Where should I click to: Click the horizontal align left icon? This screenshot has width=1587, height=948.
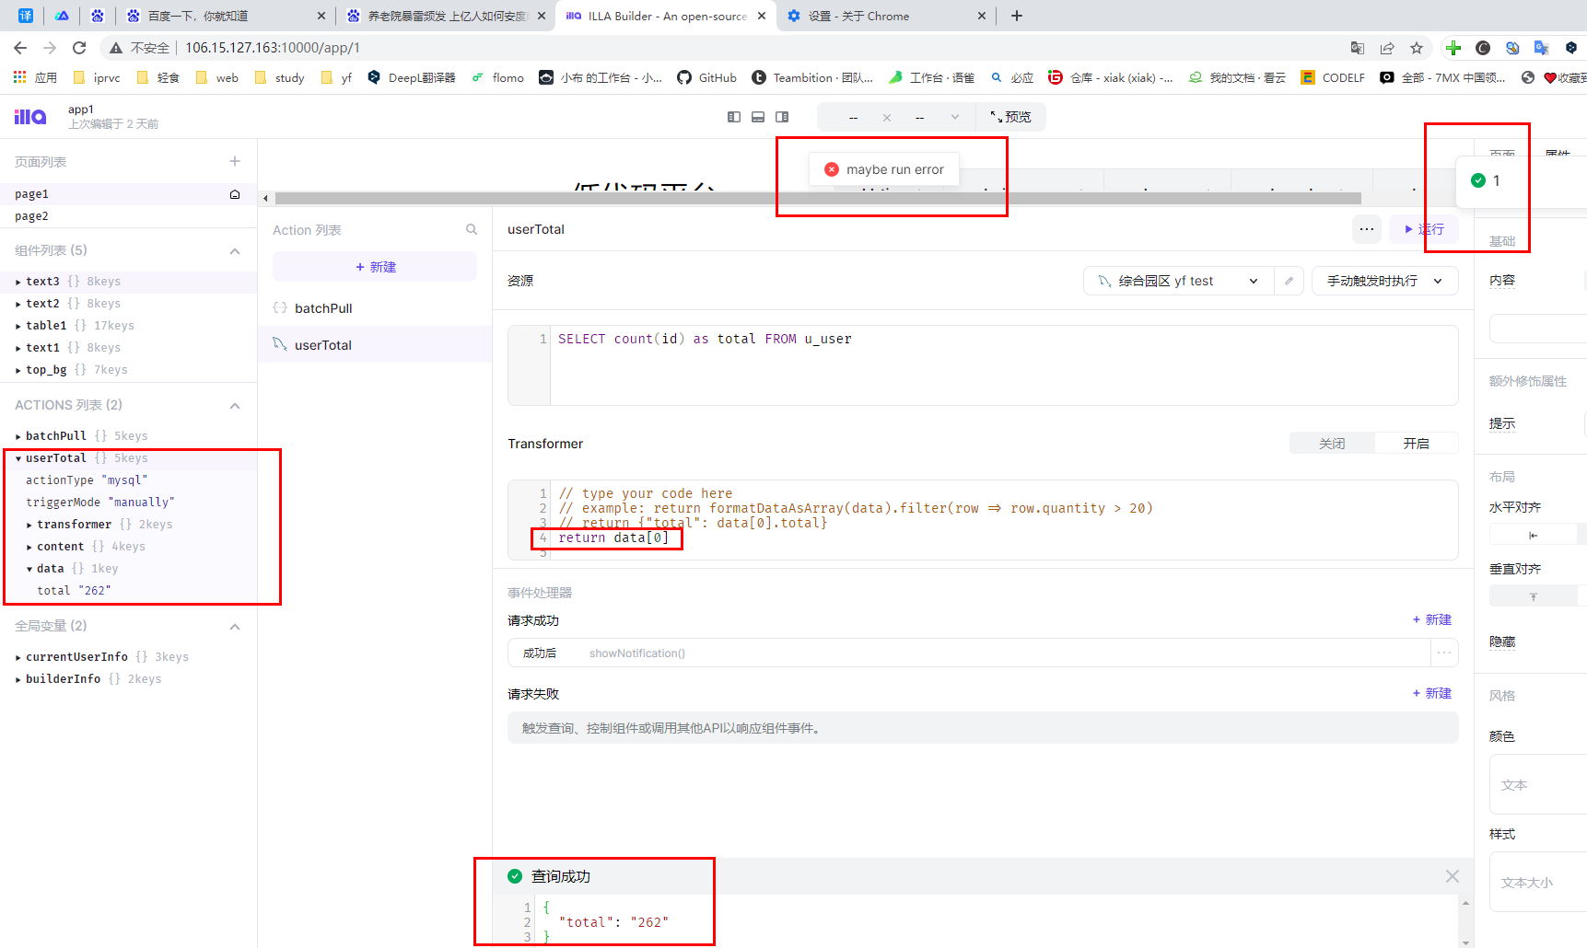[x=1534, y=536]
